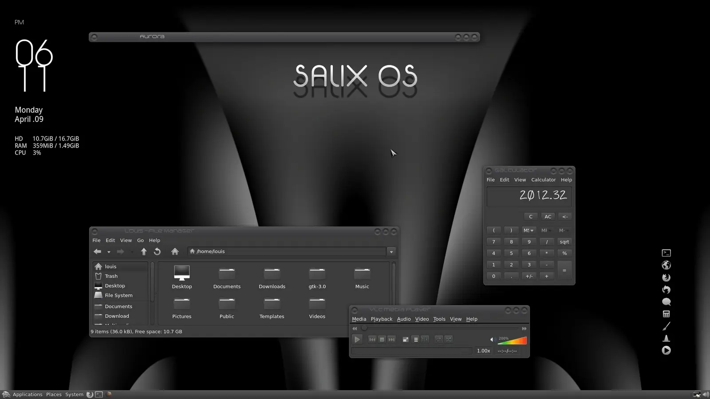
Task: Open Thunderbird mail from the right dock
Action: click(666, 289)
